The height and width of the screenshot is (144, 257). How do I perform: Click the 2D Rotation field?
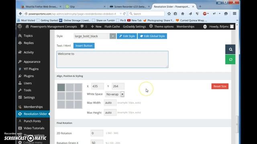[97, 133]
